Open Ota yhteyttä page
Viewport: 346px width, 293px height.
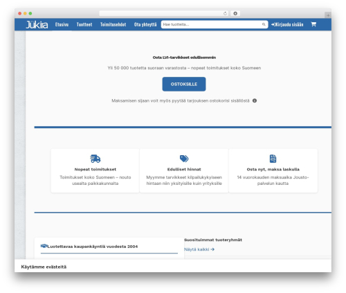(x=145, y=24)
